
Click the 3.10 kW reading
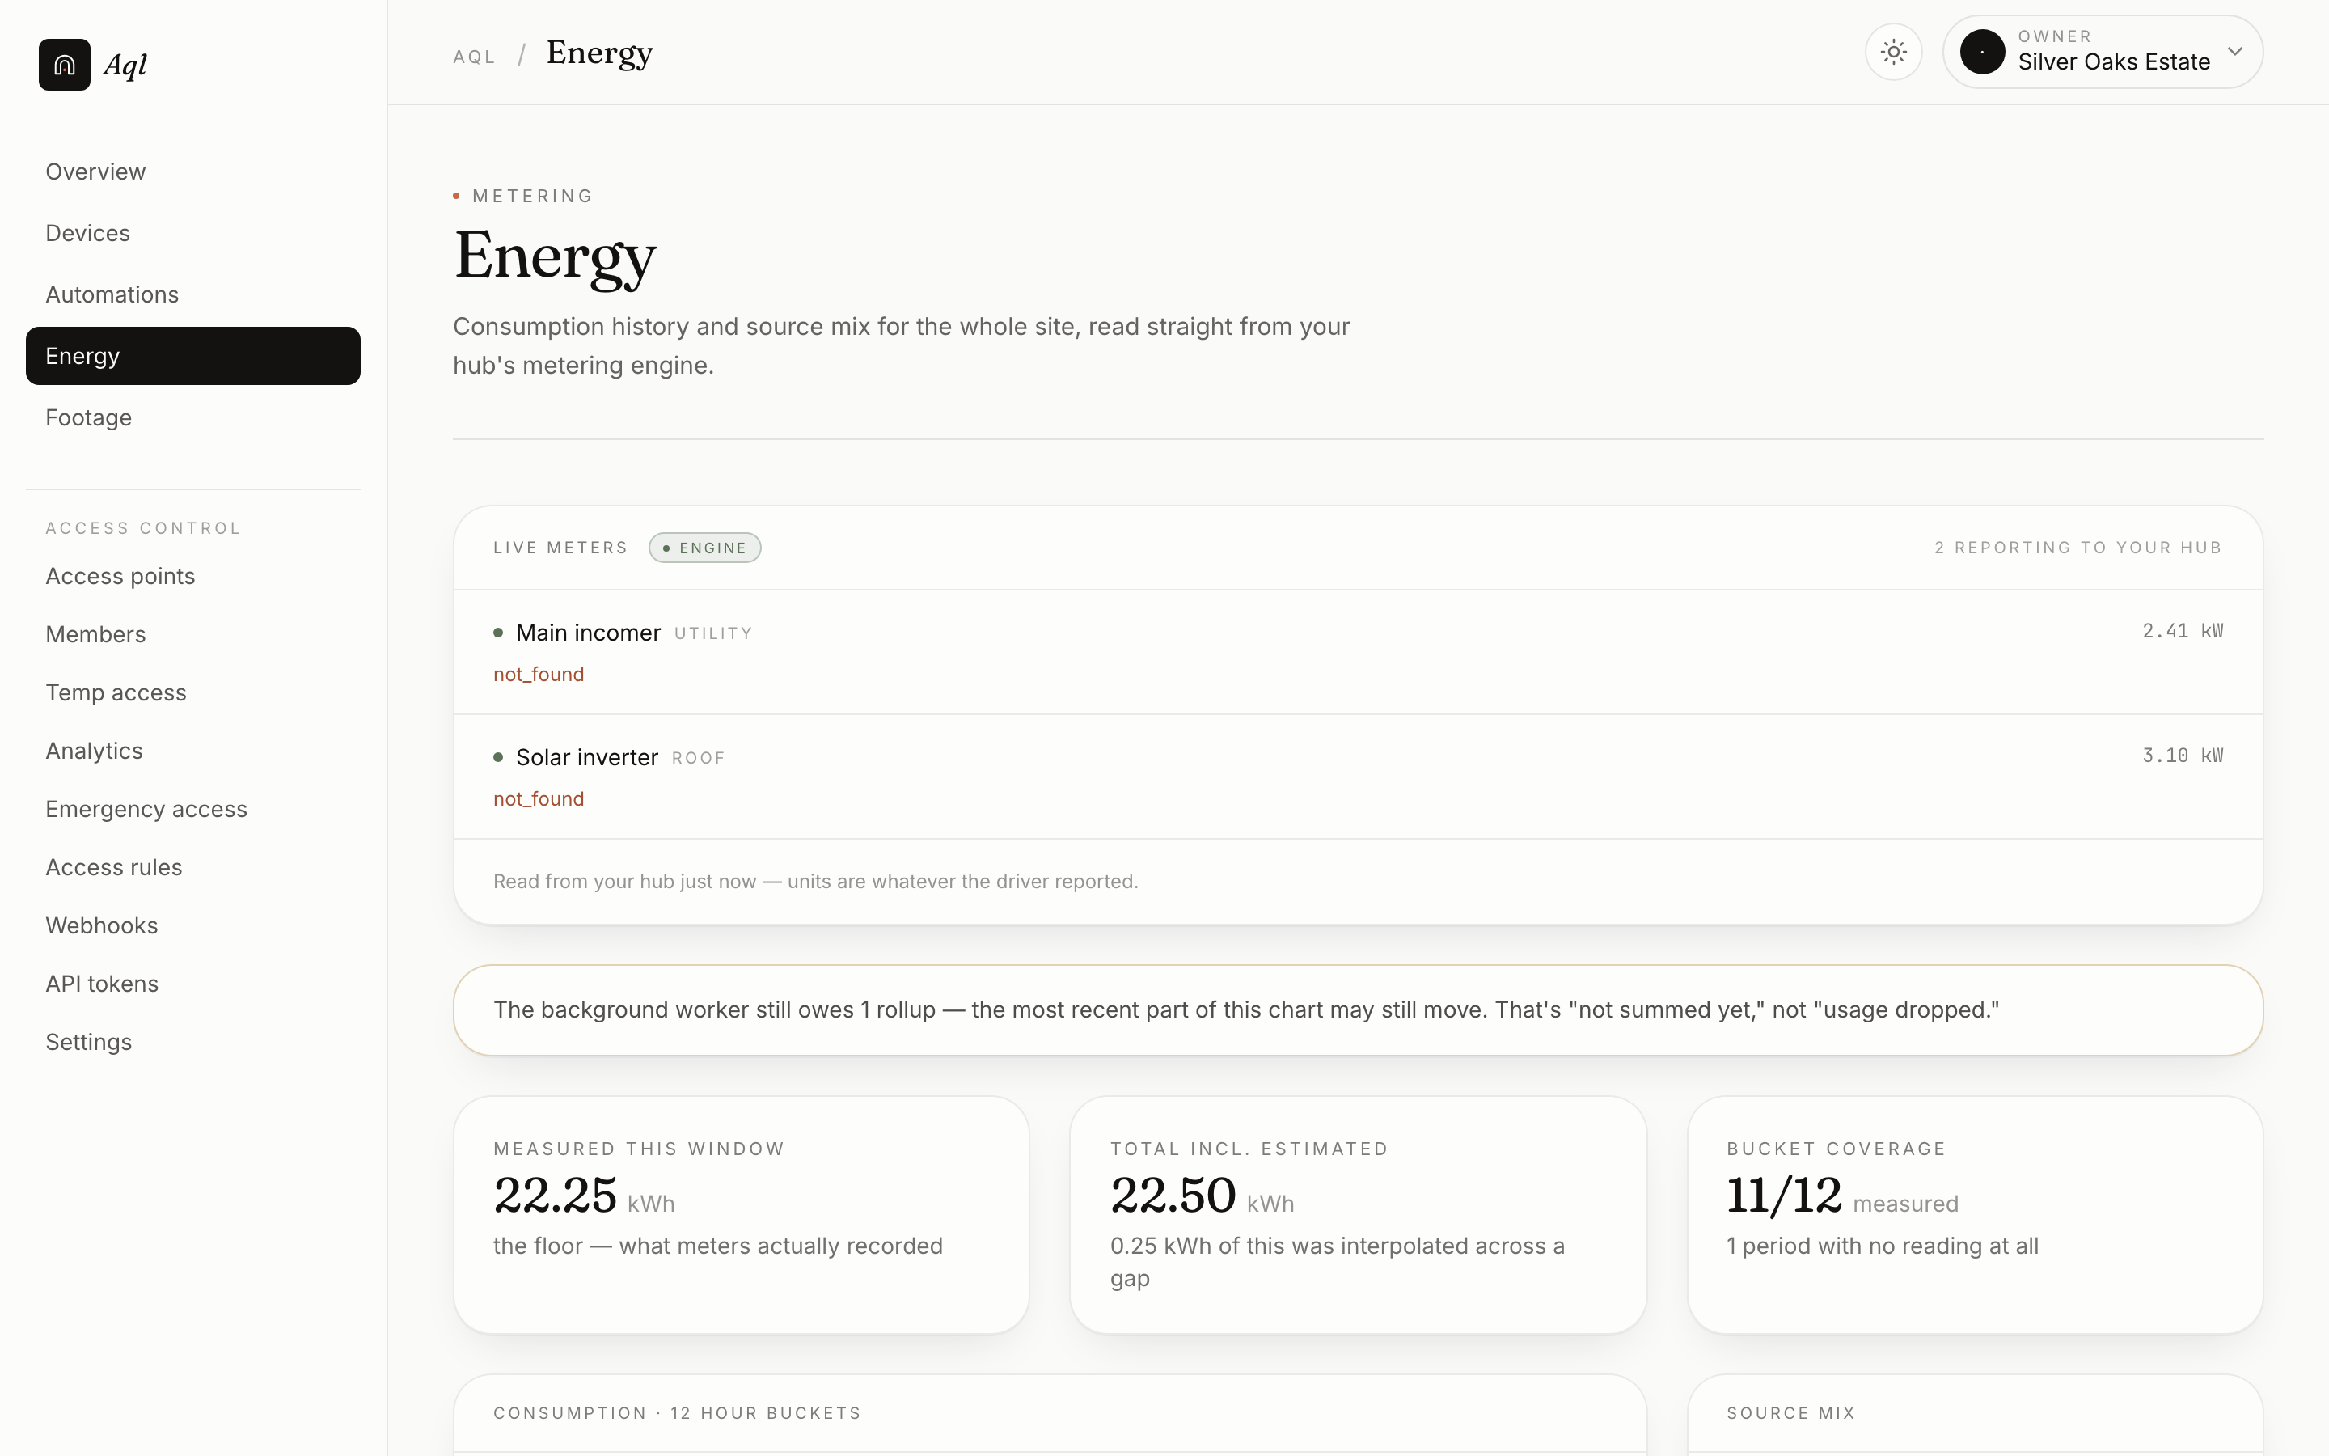point(2183,756)
